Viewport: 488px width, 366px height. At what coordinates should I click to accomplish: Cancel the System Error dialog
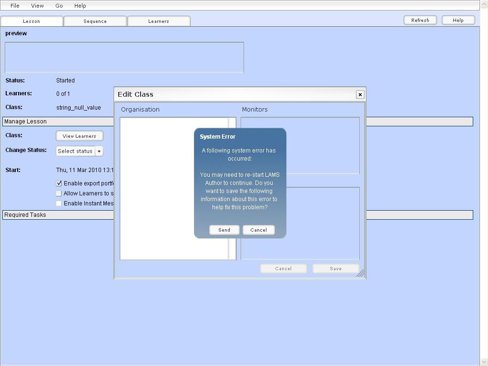pos(258,230)
